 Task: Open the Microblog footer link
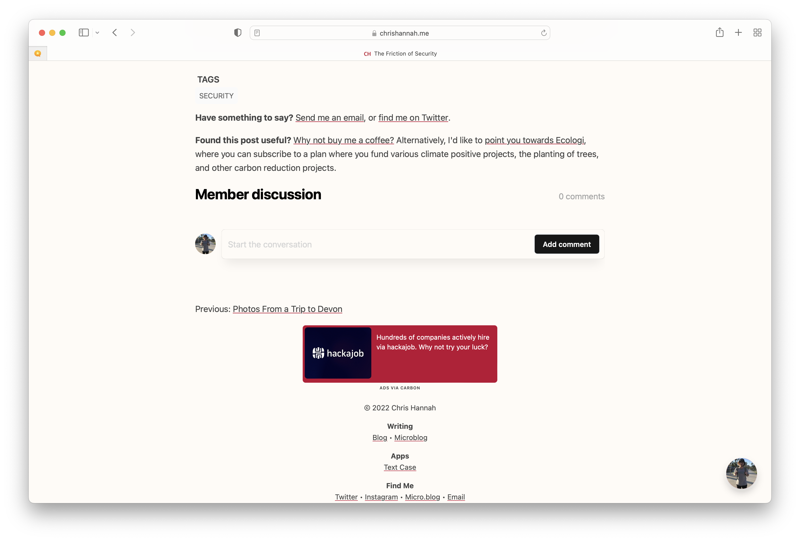(x=411, y=437)
